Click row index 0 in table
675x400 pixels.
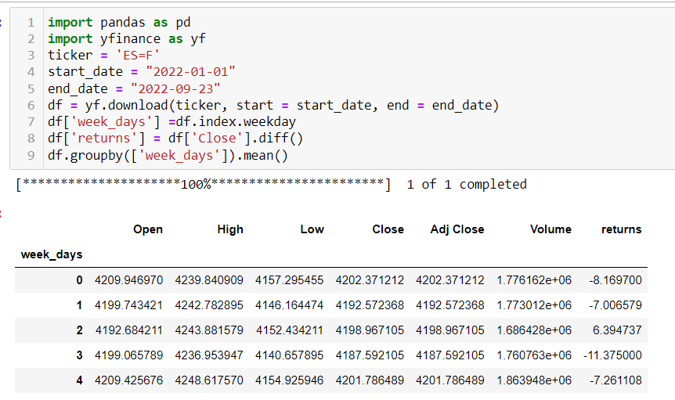79,280
